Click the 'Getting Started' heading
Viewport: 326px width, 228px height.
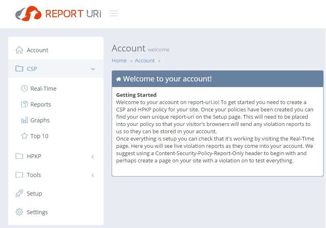[136, 95]
